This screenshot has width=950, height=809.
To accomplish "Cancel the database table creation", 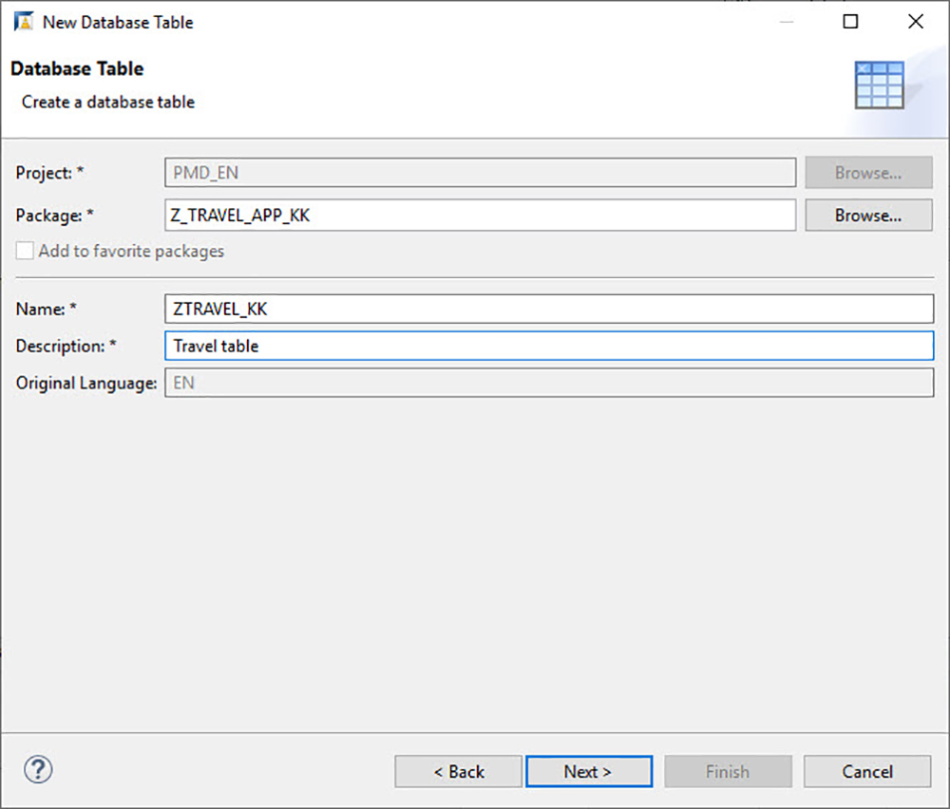I will tap(866, 771).
